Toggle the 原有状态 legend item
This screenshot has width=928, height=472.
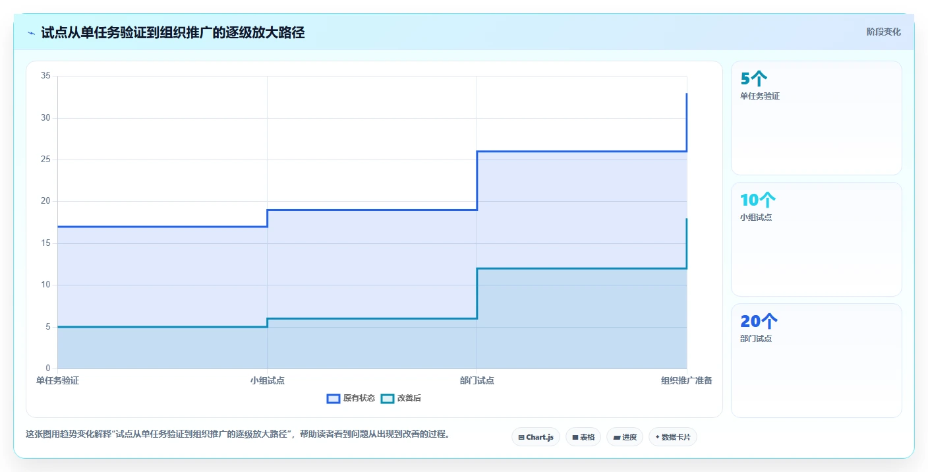pyautogui.click(x=351, y=398)
